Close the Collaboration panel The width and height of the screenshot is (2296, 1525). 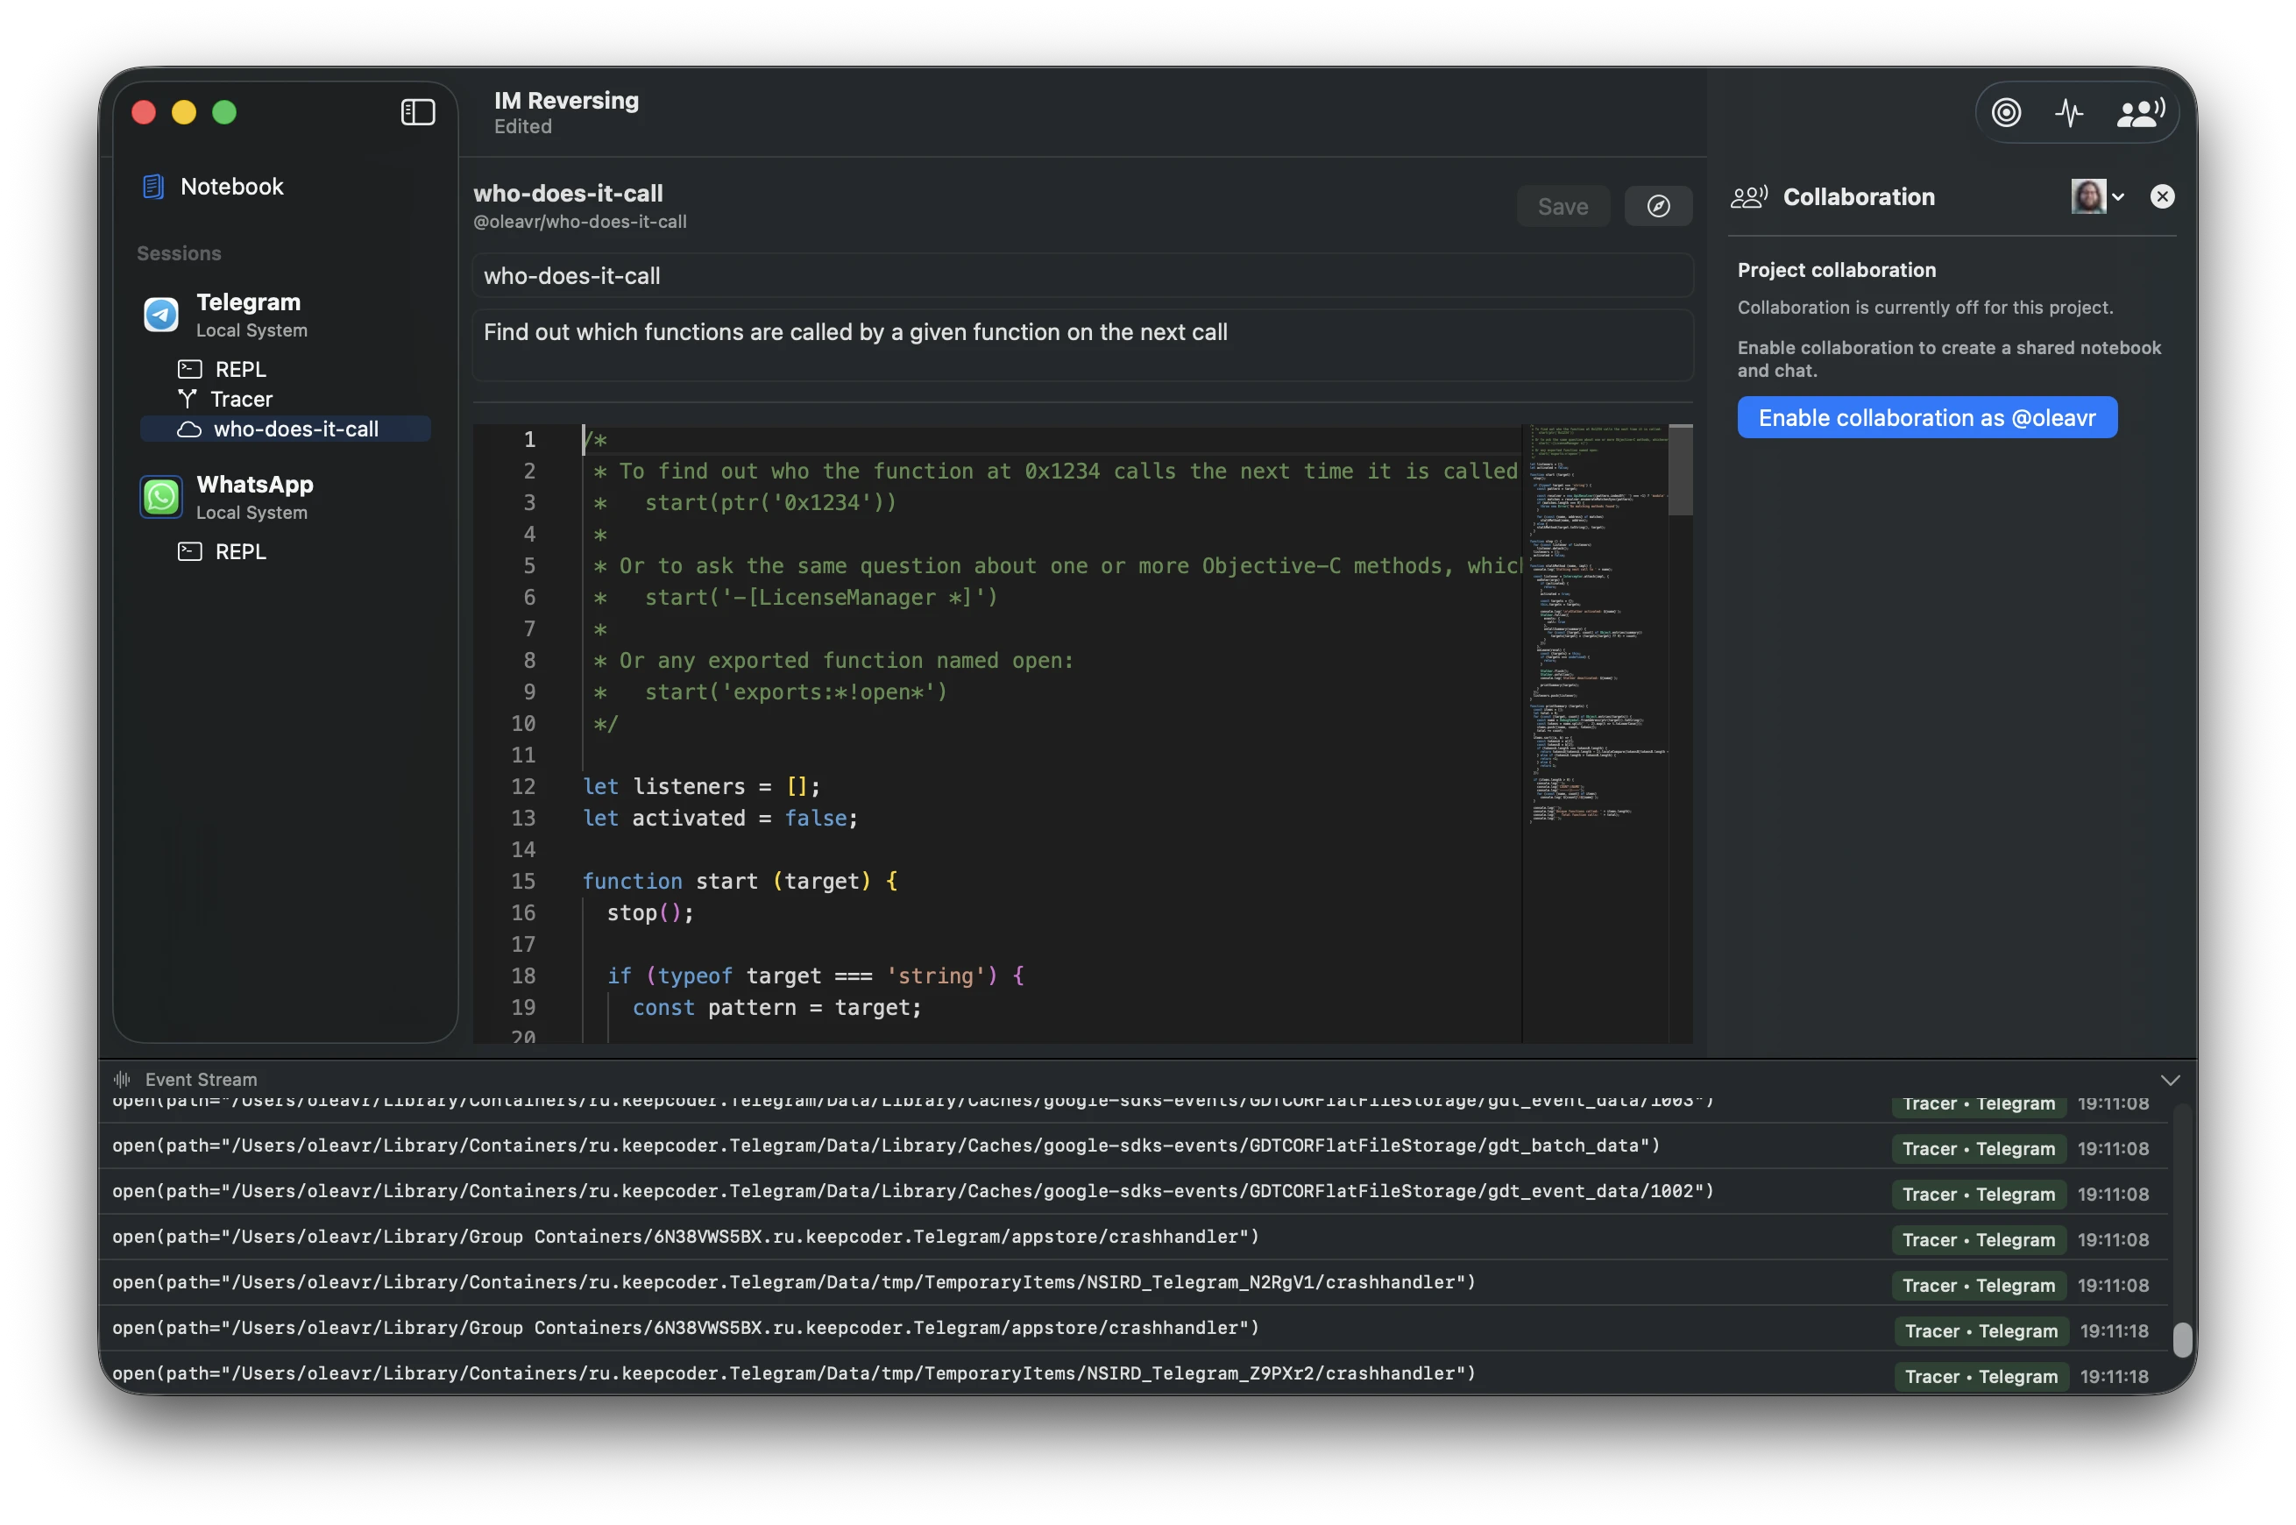[2163, 196]
